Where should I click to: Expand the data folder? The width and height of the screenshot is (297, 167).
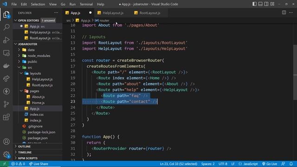[38, 50]
